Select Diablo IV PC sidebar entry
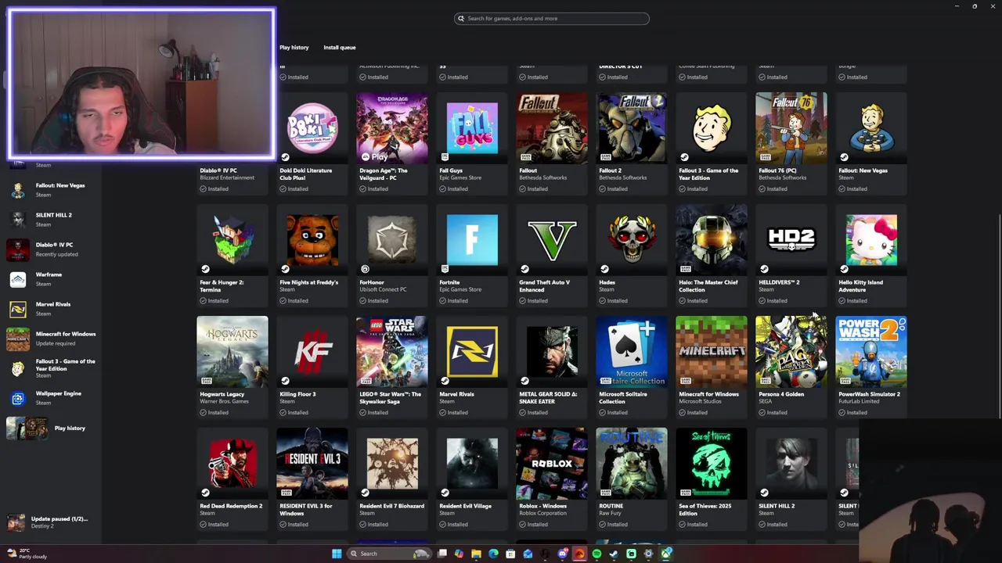The width and height of the screenshot is (1002, 563). tap(51, 249)
